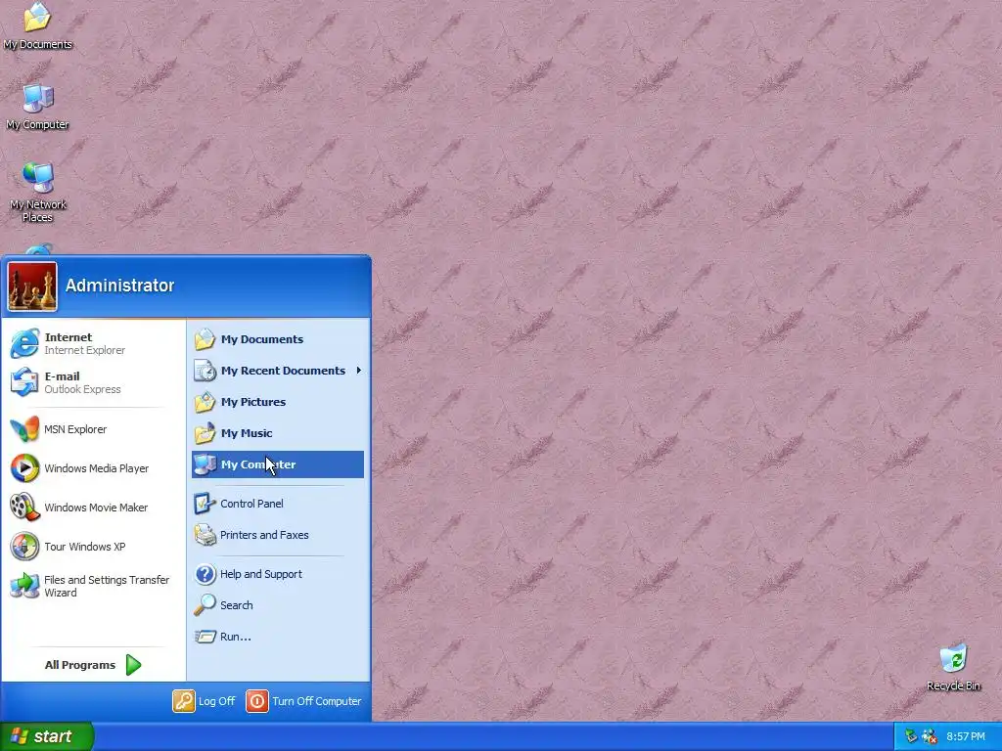The width and height of the screenshot is (1002, 751).
Task: Click the second system tray icon
Action: pos(930,736)
